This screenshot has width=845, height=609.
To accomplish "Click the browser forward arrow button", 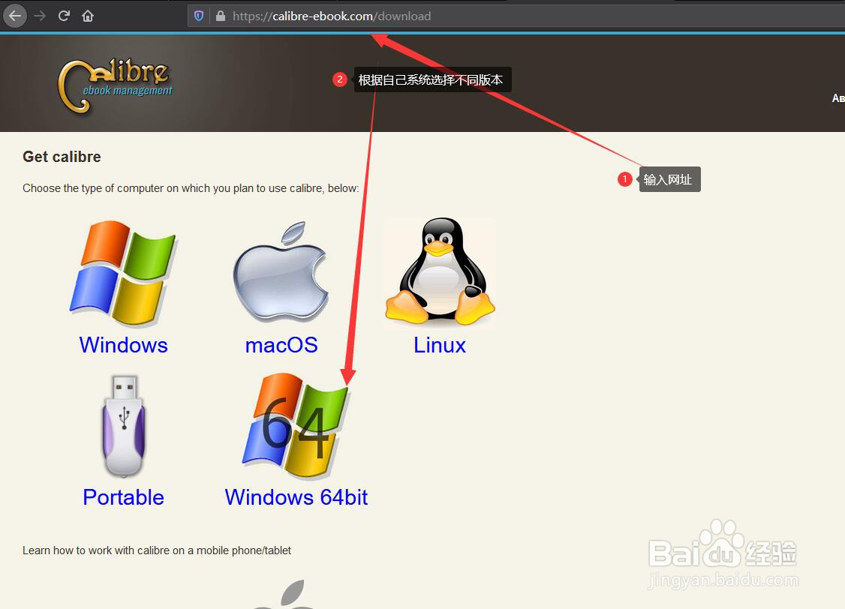I will (x=40, y=16).
